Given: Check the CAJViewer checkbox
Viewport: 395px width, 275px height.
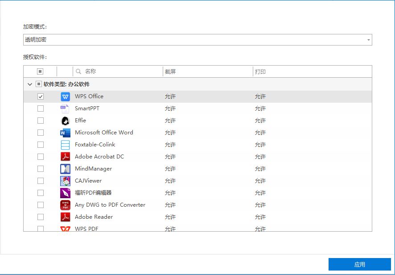Looking at the screenshot, I should (x=41, y=181).
